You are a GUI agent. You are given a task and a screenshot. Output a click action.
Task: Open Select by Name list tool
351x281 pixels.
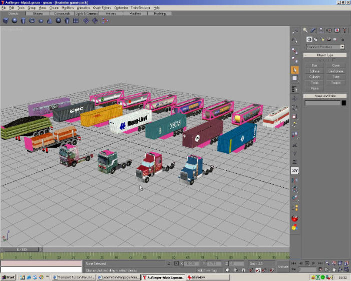tap(295, 89)
